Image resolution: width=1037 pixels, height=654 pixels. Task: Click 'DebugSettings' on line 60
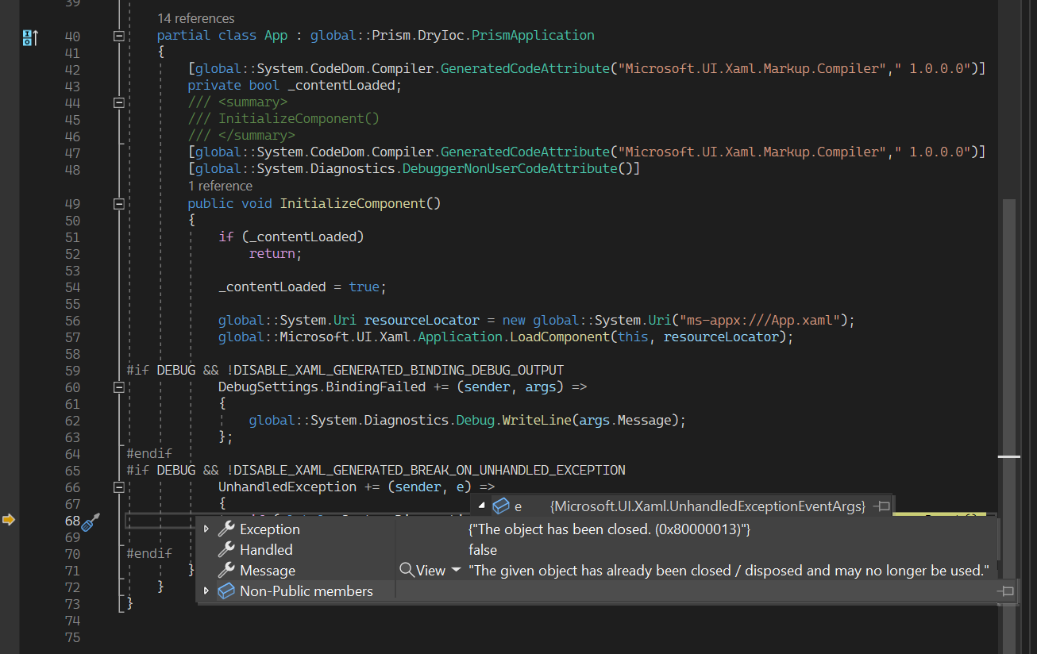pos(268,387)
